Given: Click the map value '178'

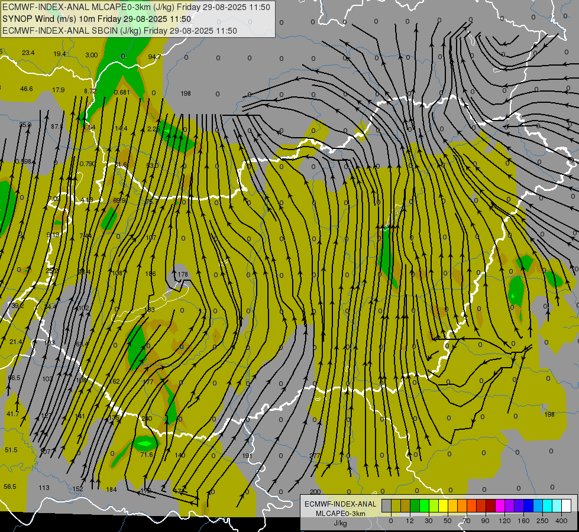Looking at the screenshot, I should pyautogui.click(x=183, y=274).
